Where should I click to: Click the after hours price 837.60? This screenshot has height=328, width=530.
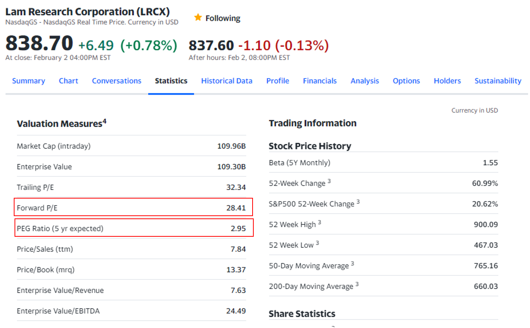[211, 45]
